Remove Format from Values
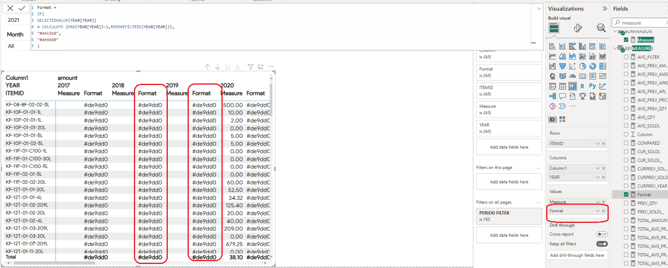This screenshot has width=668, height=268. coord(604,211)
